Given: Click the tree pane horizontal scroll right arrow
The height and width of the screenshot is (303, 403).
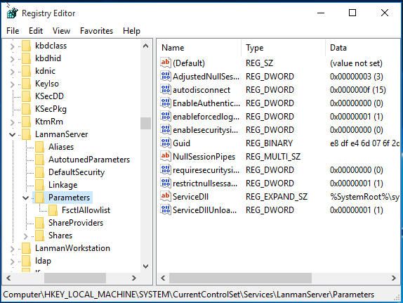Looking at the screenshot, I should click(133, 278).
